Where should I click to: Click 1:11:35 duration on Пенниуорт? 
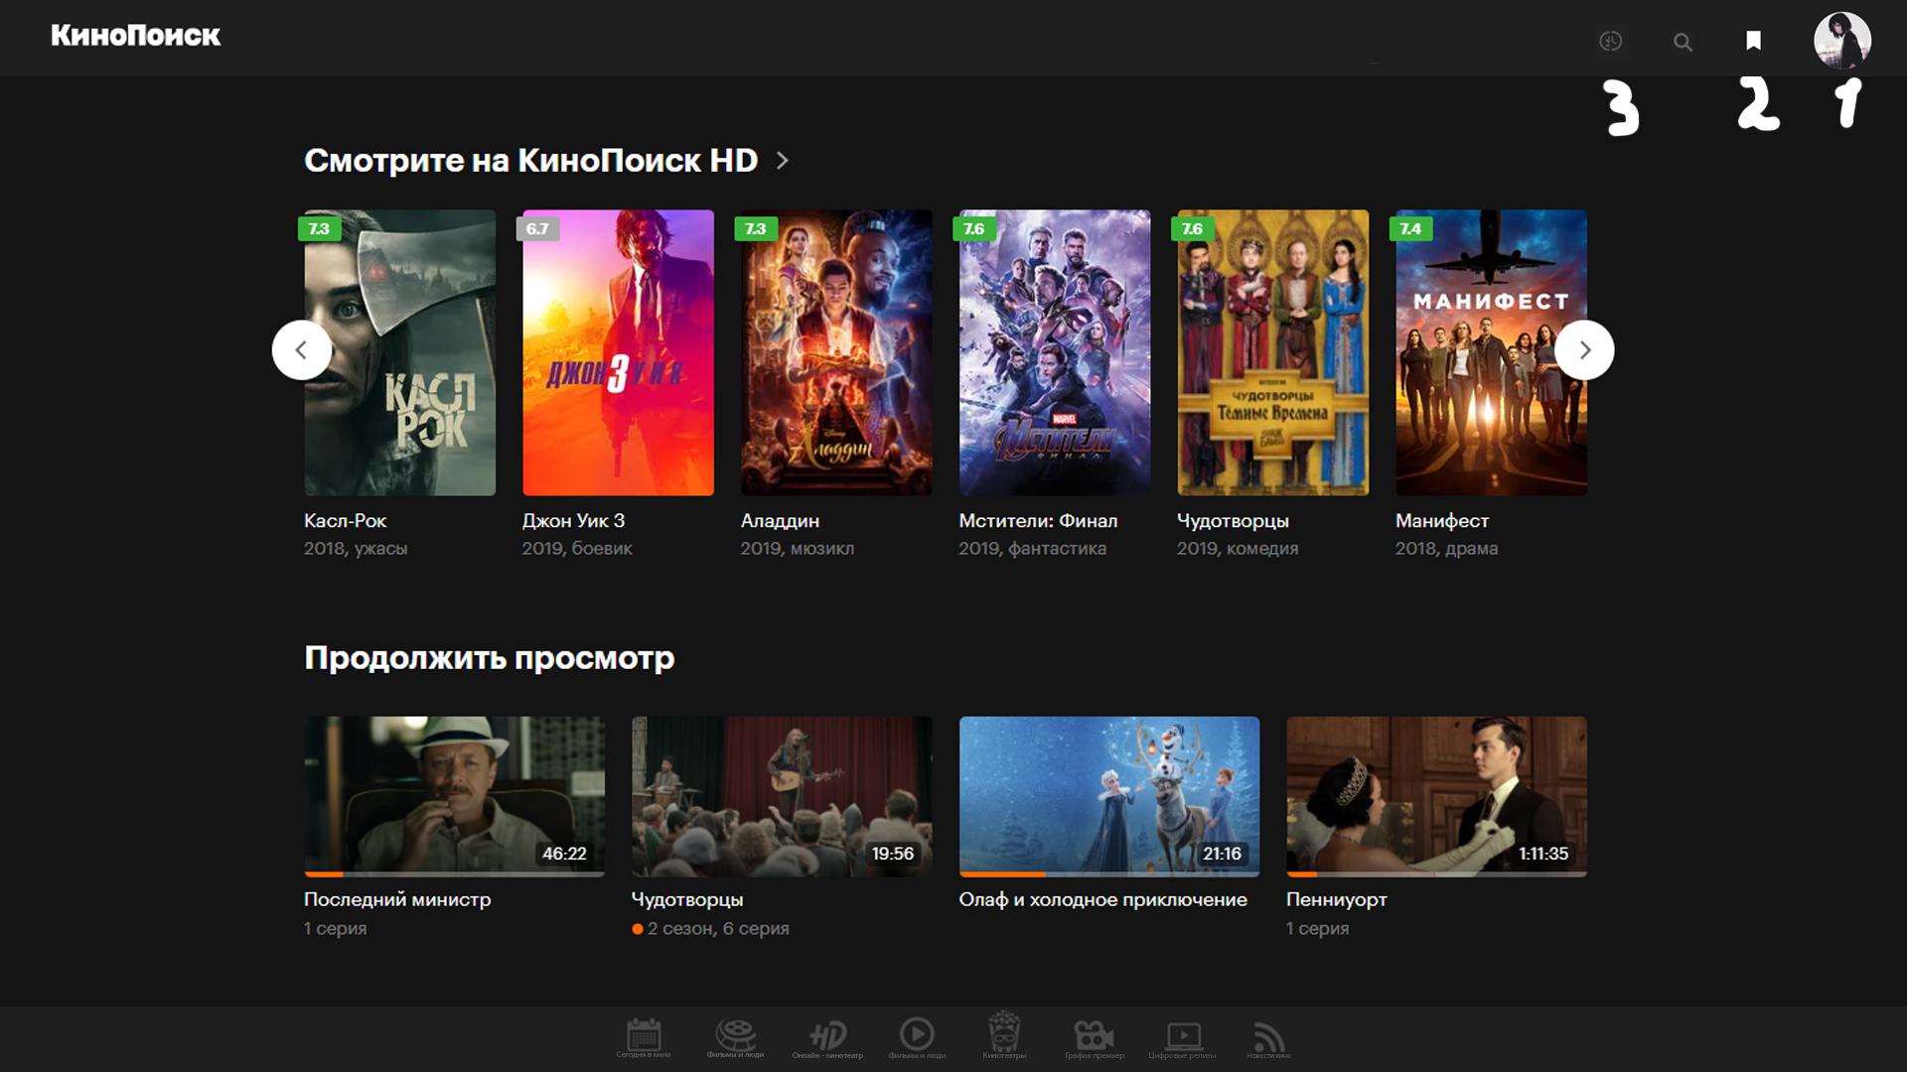[x=1543, y=854]
